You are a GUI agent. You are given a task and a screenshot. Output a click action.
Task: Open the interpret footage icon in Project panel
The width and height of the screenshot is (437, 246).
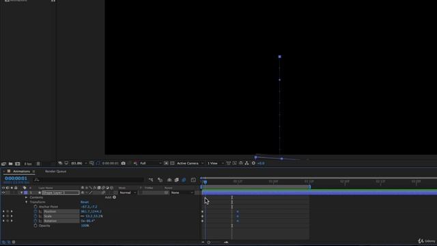click(x=3, y=164)
